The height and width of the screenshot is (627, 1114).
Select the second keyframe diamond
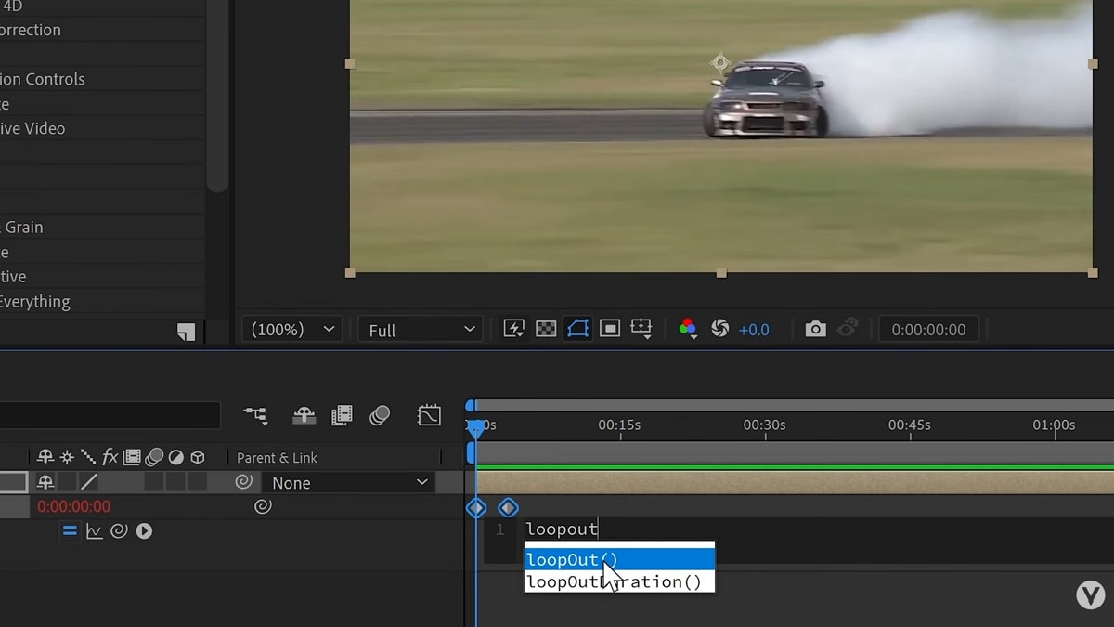point(508,507)
